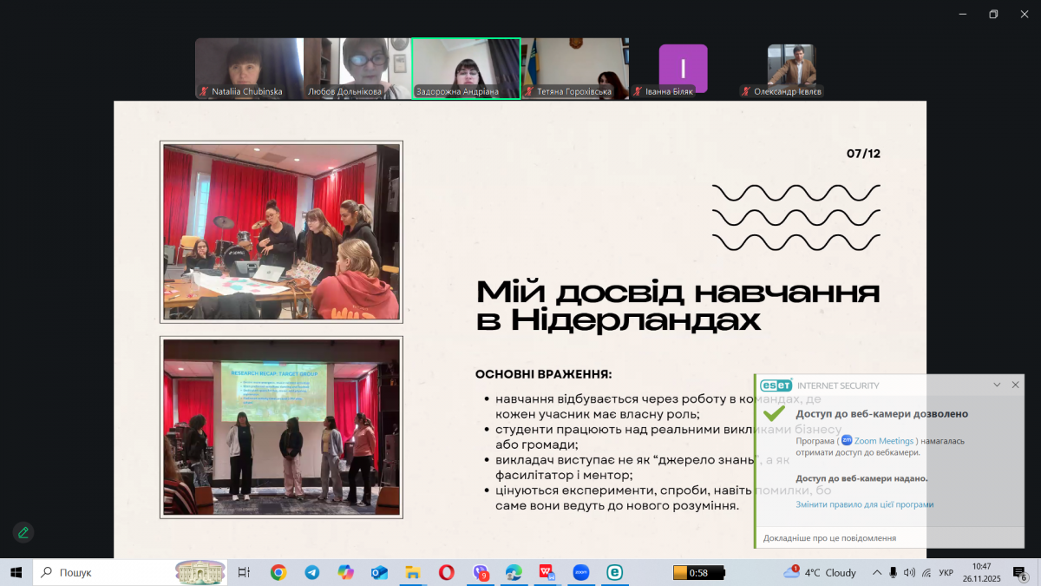Viewport: 1041px width, 586px height.
Task: Collapse the ESET notification with the chevron
Action: tap(996, 384)
